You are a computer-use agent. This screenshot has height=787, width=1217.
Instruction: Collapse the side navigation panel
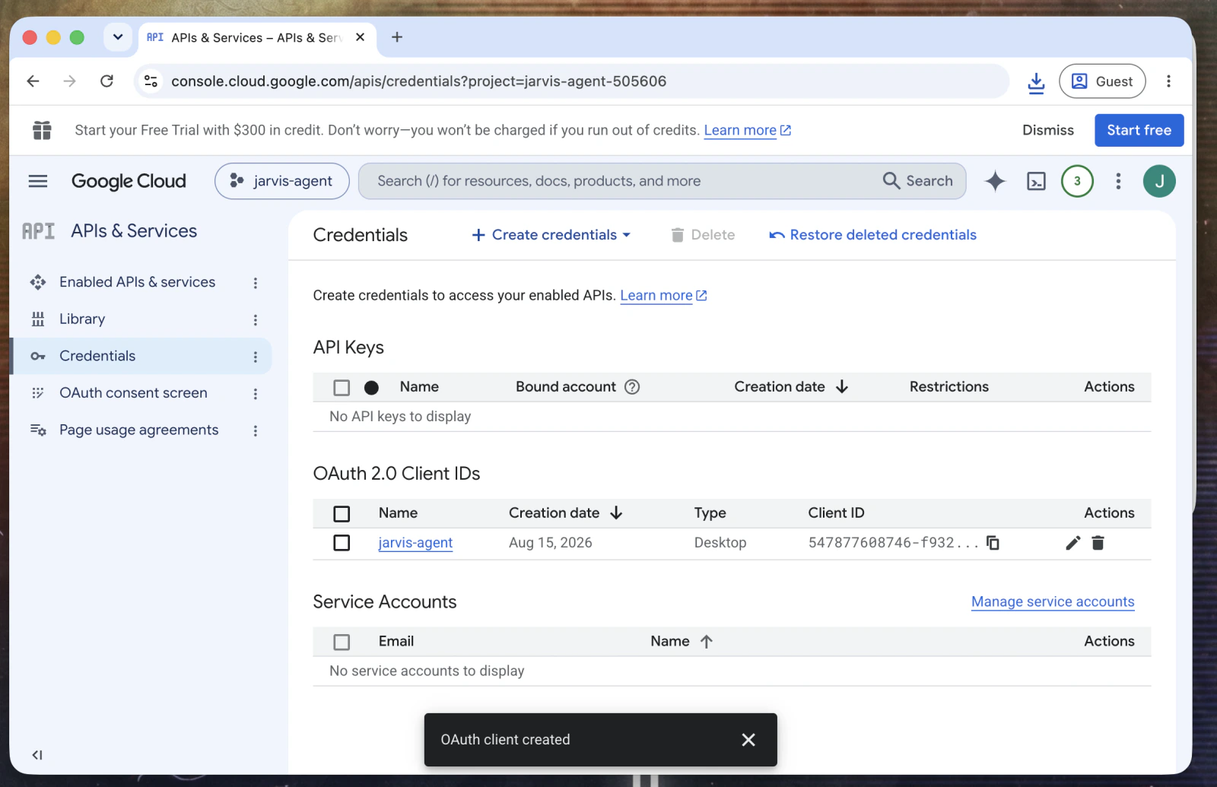click(37, 755)
